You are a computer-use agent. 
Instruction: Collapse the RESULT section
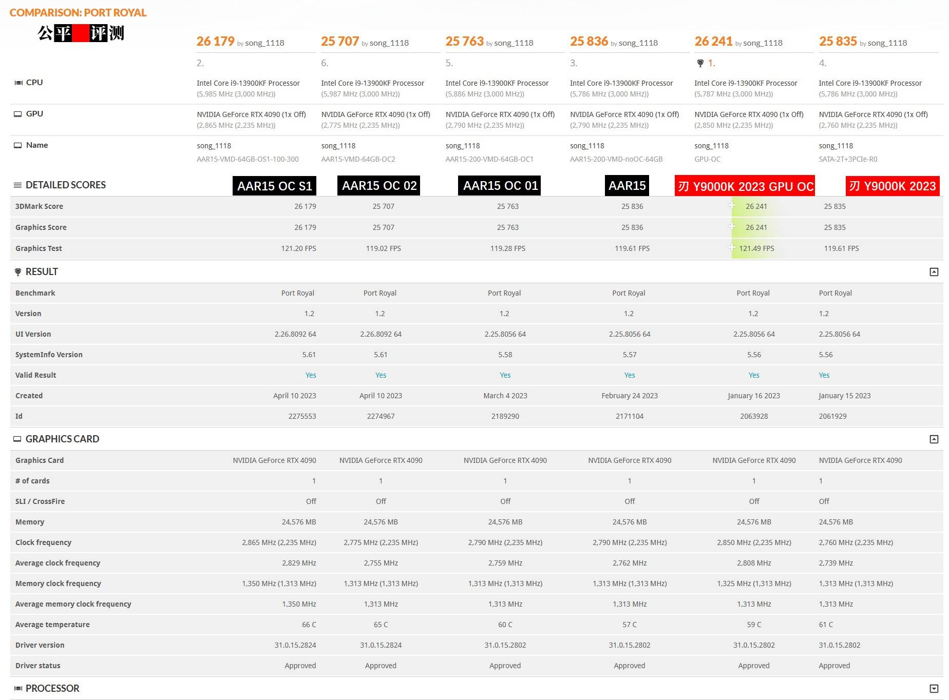[x=934, y=272]
